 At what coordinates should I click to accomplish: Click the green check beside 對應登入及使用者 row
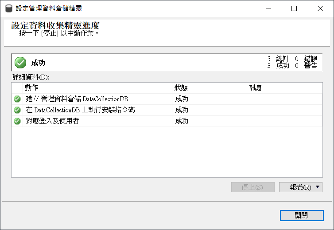tap(17, 121)
